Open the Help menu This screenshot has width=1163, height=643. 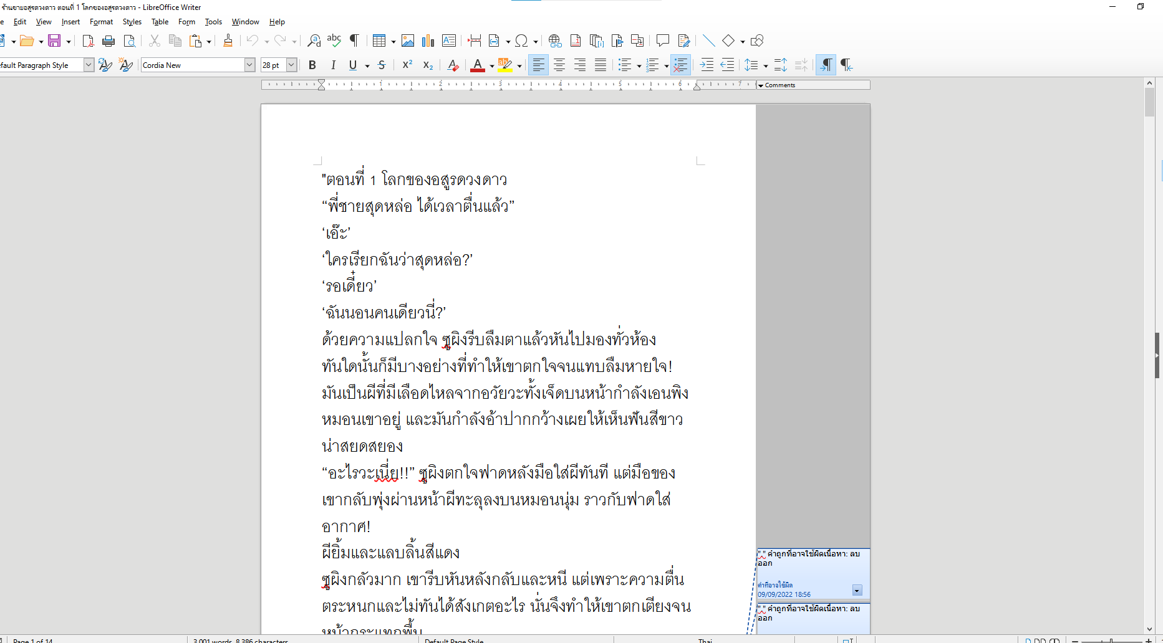click(x=277, y=22)
